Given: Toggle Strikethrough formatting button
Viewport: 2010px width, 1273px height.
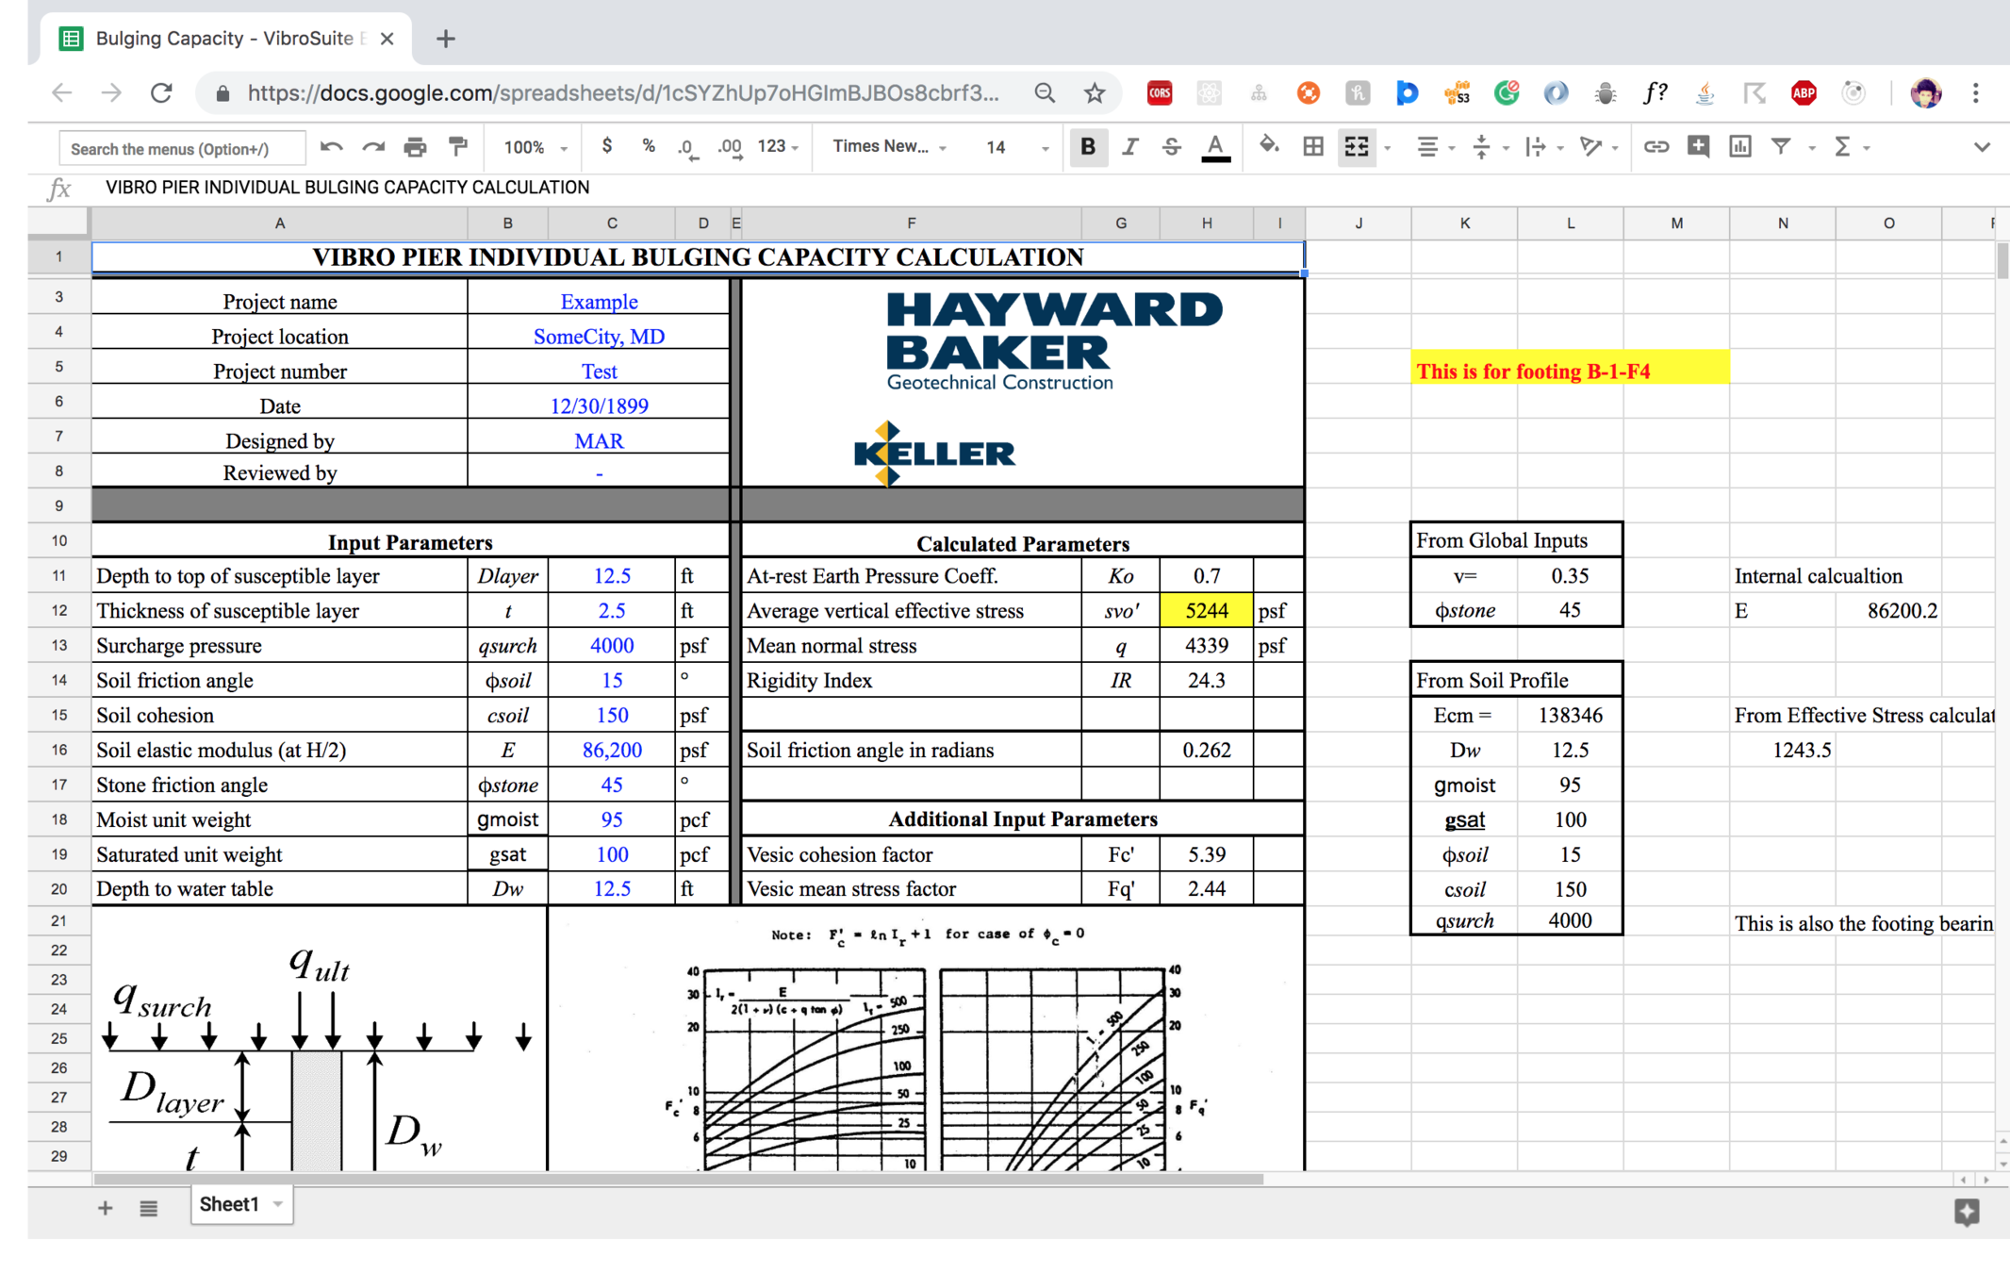Looking at the screenshot, I should point(1171,147).
